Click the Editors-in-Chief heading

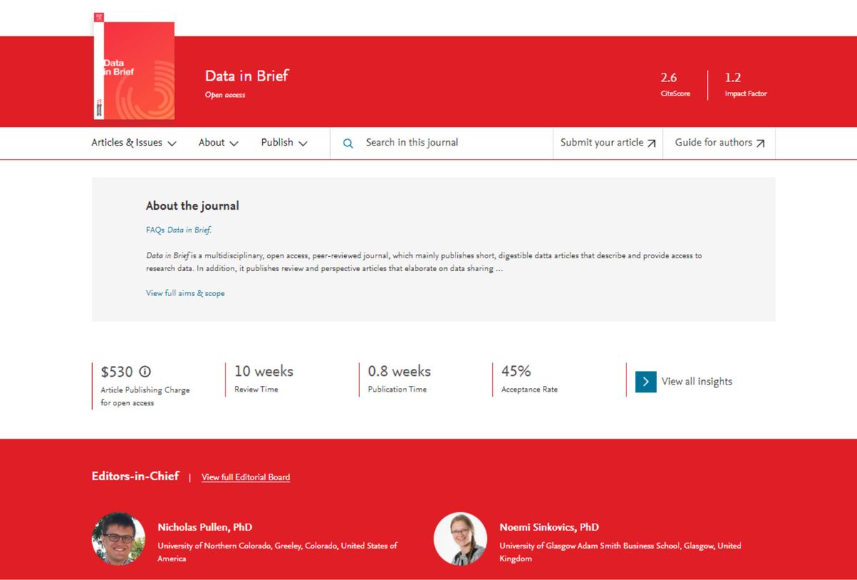[x=135, y=476]
